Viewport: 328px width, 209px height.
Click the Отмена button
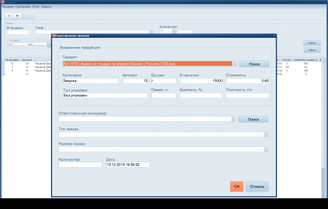[x=257, y=186]
